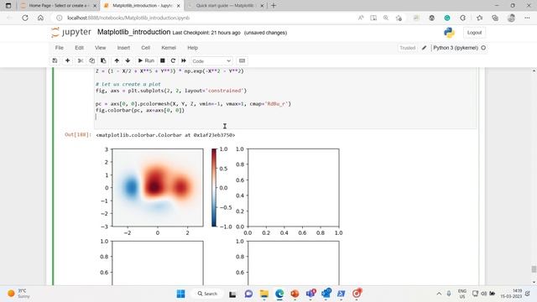Screen dimensions: 537x302
Task: Click the empty top-right subplot
Action: pyautogui.click(x=294, y=188)
